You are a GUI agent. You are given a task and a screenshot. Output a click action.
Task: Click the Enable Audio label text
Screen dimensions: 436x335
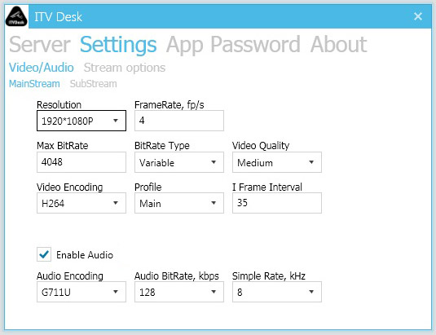point(85,255)
